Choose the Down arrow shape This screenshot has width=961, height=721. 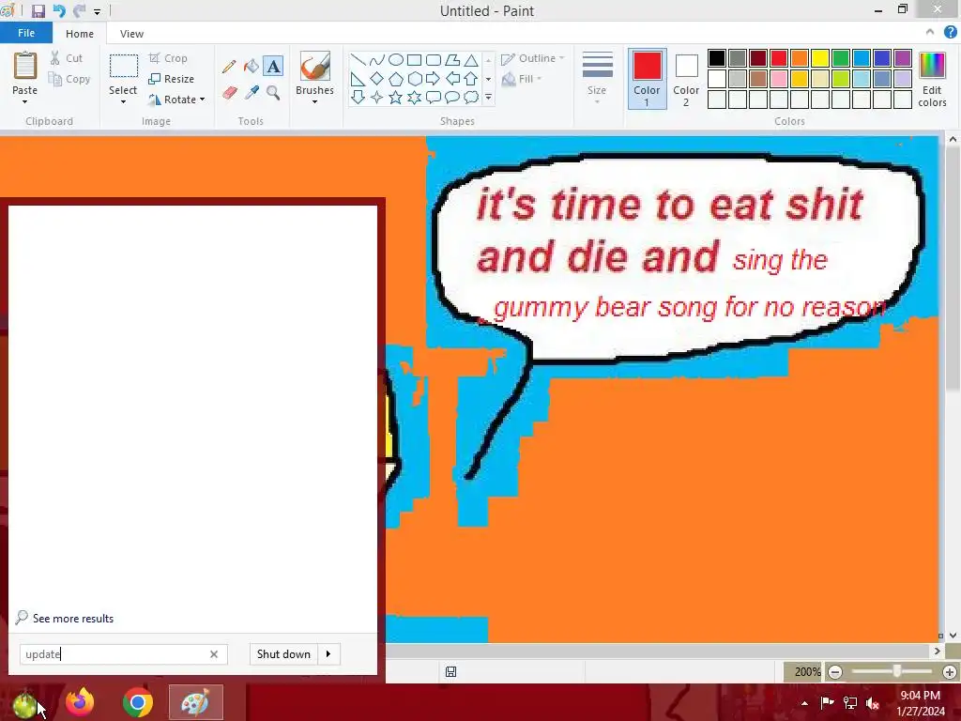click(358, 97)
